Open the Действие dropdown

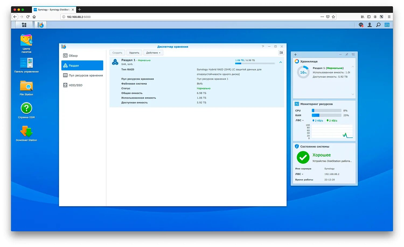(x=153, y=53)
